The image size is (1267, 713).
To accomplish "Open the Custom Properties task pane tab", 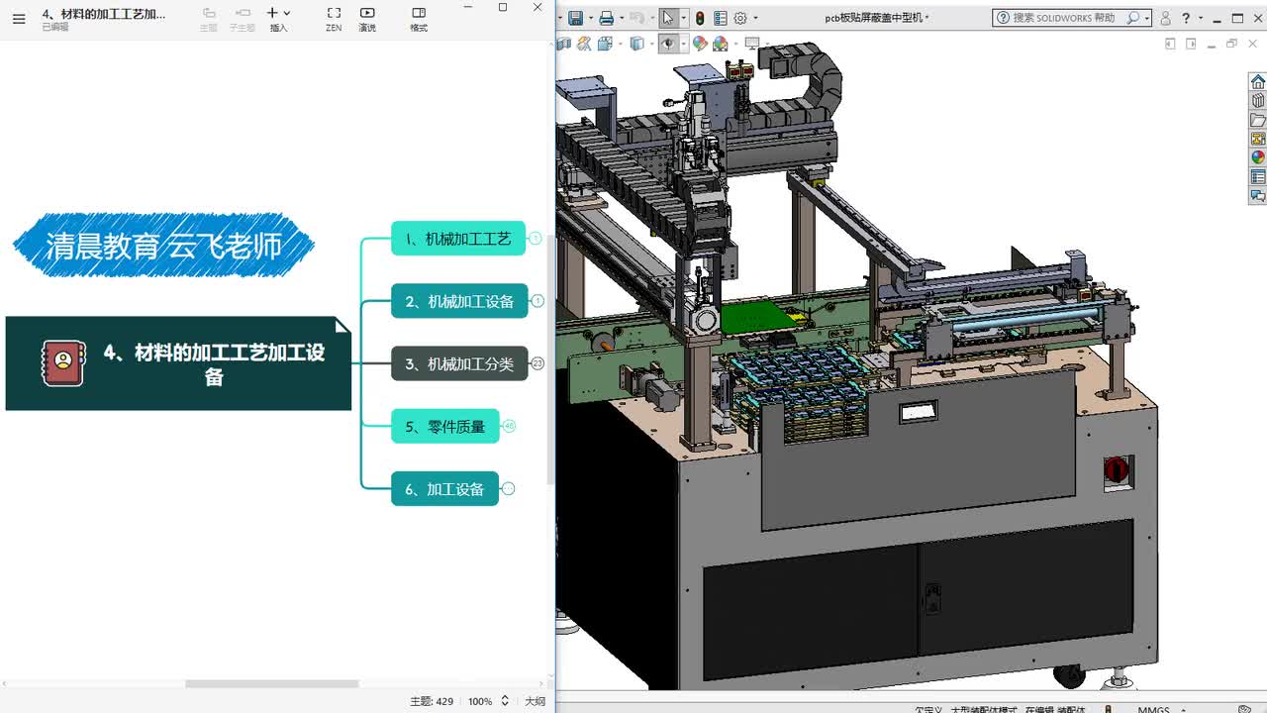I will click(x=1258, y=177).
